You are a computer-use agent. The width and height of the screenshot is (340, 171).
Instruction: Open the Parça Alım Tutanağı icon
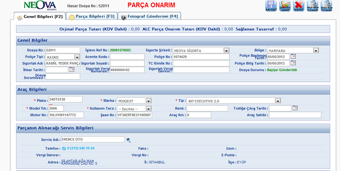pos(327,6)
